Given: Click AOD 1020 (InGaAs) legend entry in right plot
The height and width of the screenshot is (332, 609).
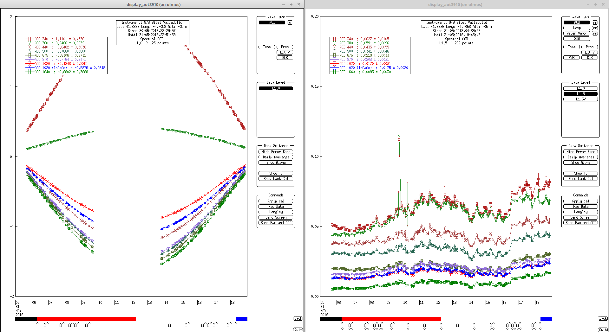Looking at the screenshot, I should (x=370, y=68).
